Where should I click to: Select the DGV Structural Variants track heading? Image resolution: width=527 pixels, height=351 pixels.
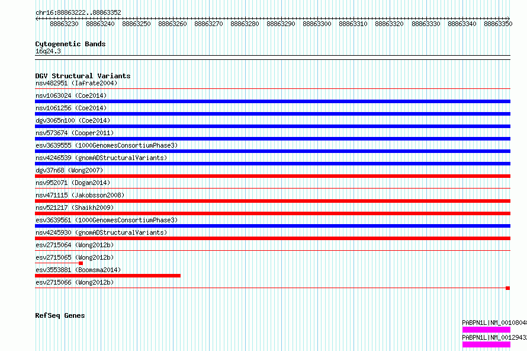coord(83,76)
